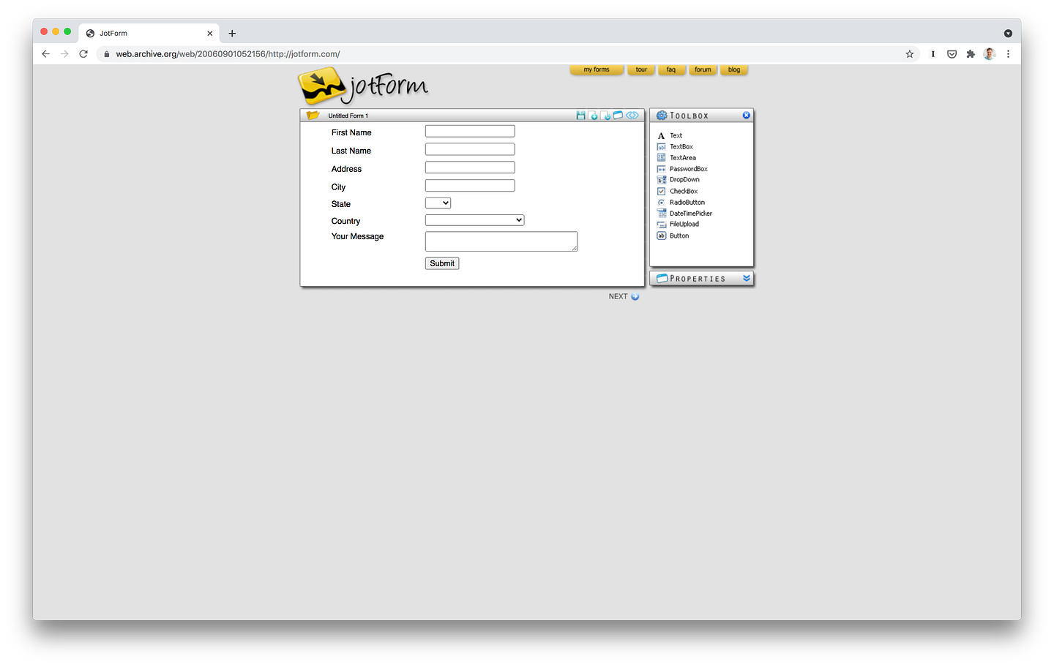The width and height of the screenshot is (1054, 667).
Task: Open the blog tab
Action: [x=734, y=69]
